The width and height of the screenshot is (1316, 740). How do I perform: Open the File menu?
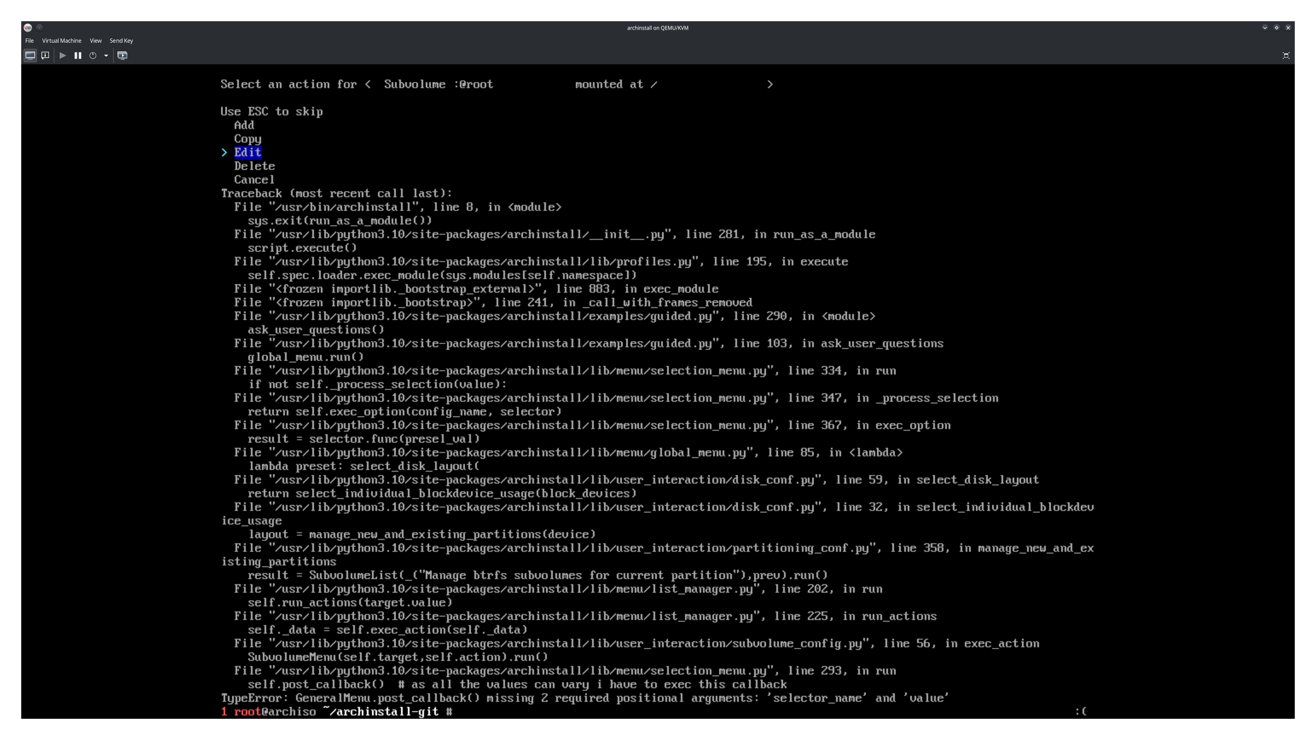click(x=29, y=40)
